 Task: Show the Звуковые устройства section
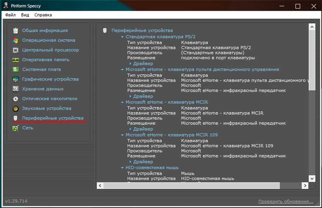(47, 109)
